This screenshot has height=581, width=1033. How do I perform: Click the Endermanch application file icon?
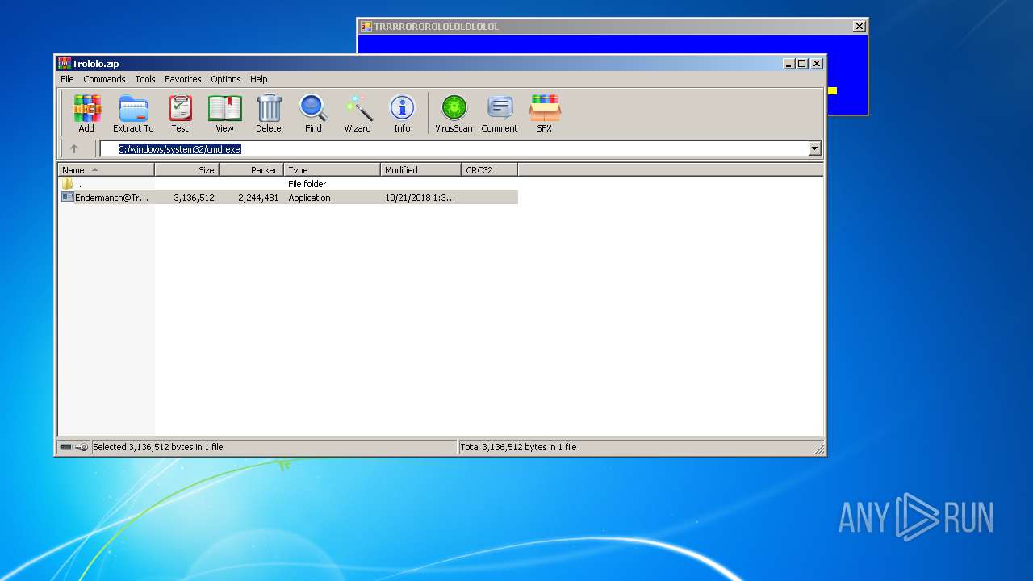pos(68,197)
